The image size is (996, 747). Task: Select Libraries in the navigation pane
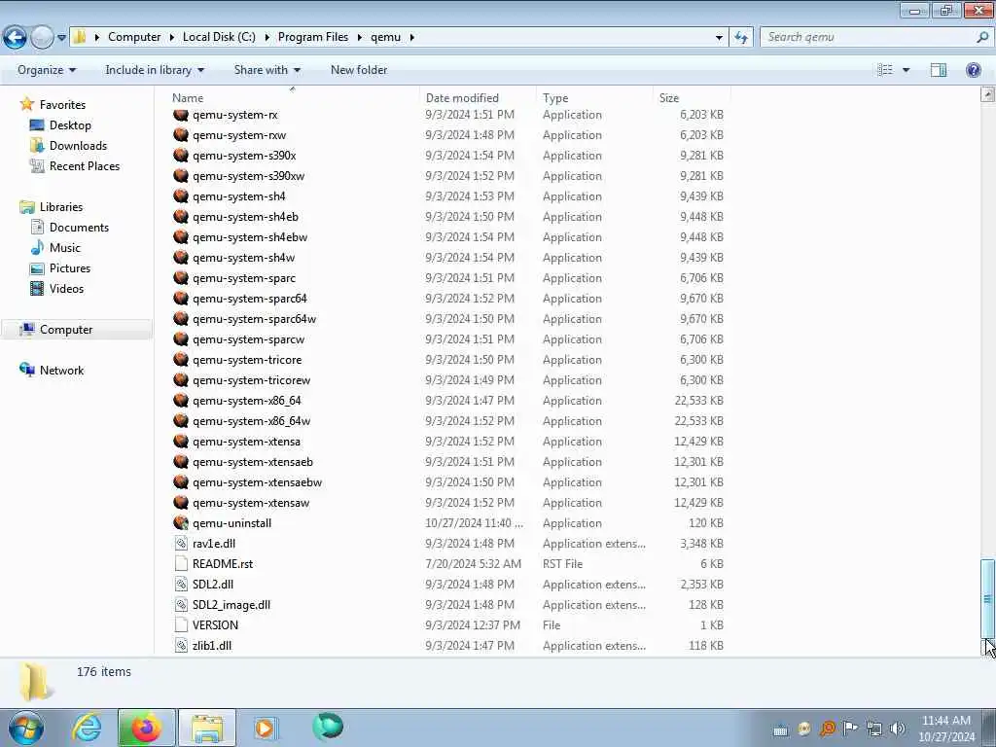point(61,207)
